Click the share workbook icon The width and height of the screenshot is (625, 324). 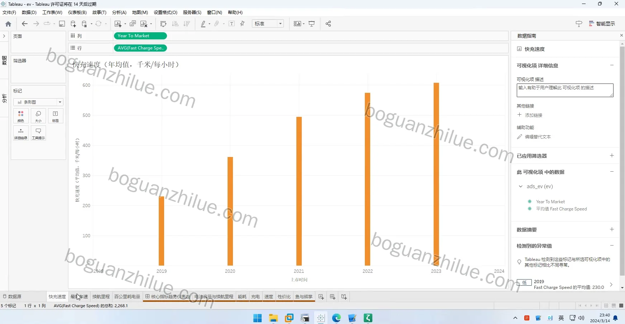pos(328,24)
